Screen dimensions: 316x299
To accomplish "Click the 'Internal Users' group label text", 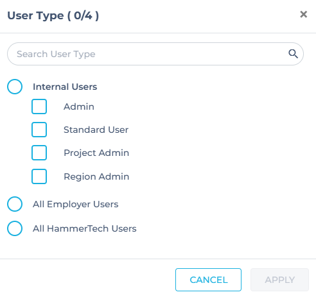I will 65,87.
